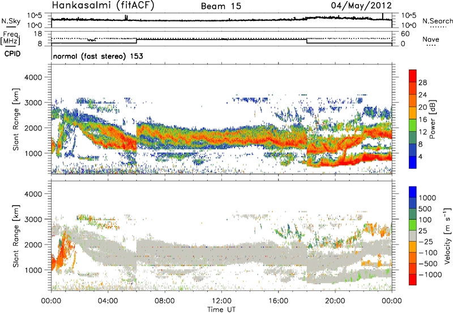Click the 28 label on Power colorbar

pyautogui.click(x=422, y=82)
